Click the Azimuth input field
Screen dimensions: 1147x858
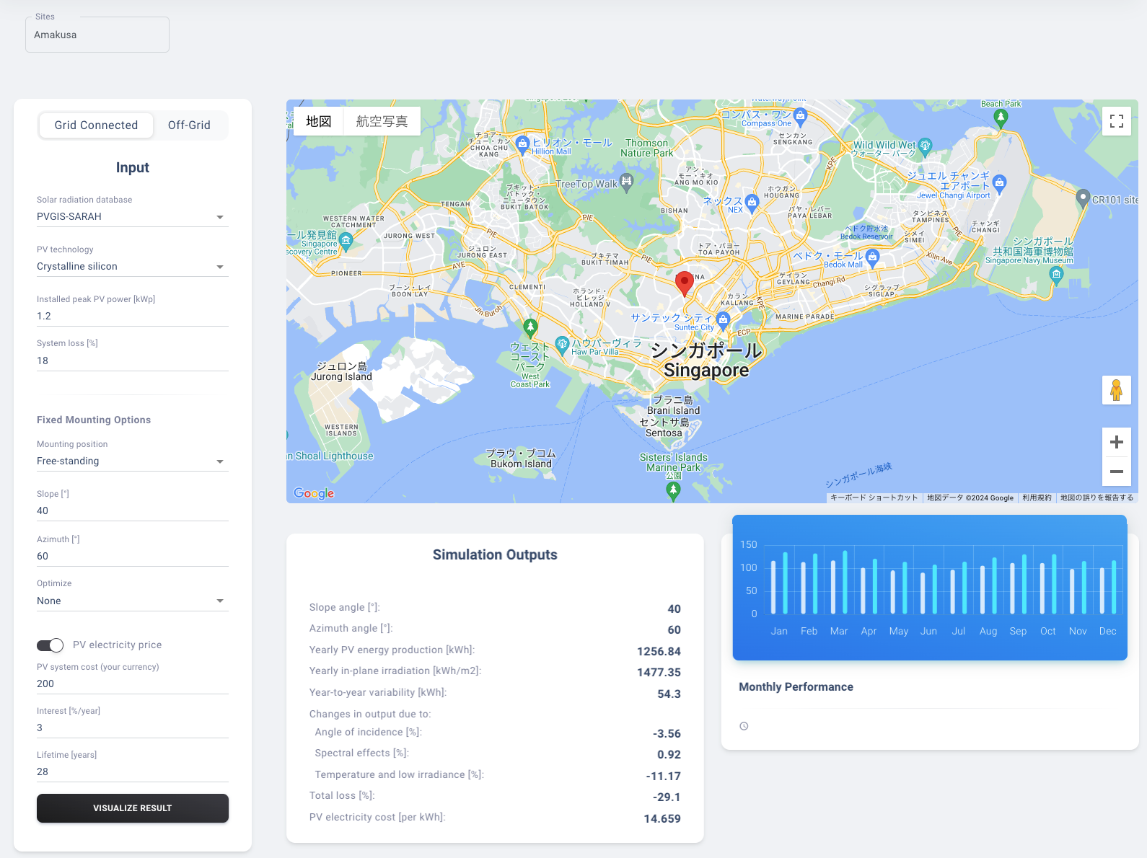coord(133,556)
